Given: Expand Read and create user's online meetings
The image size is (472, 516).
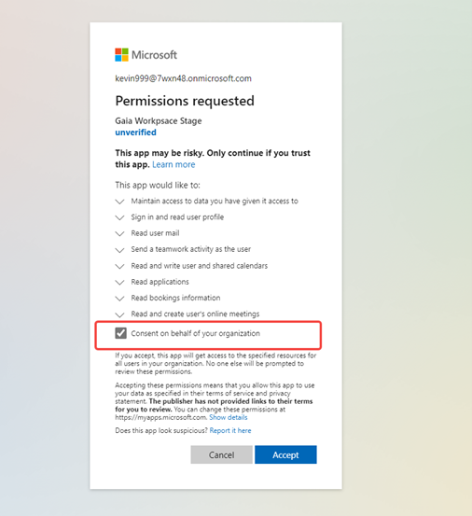Looking at the screenshot, I should [x=119, y=314].
